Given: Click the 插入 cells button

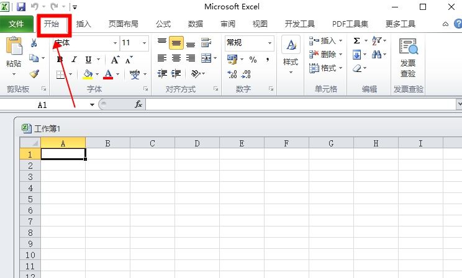Looking at the screenshot, I should click(x=325, y=40).
